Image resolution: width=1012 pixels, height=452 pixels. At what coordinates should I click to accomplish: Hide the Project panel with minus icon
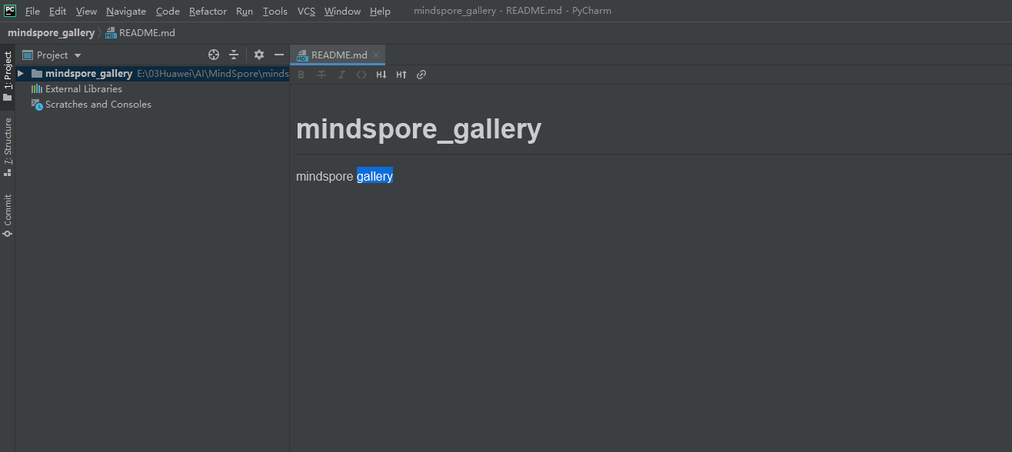[x=279, y=55]
